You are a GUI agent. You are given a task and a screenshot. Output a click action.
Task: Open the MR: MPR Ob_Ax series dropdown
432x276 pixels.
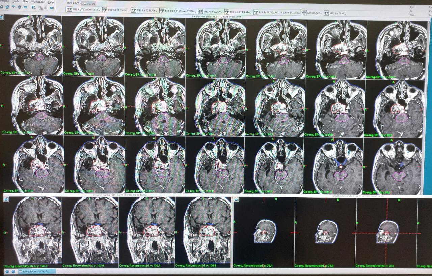[x=279, y=12]
